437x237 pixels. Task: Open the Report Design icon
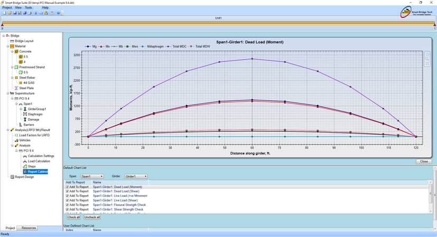(12, 177)
